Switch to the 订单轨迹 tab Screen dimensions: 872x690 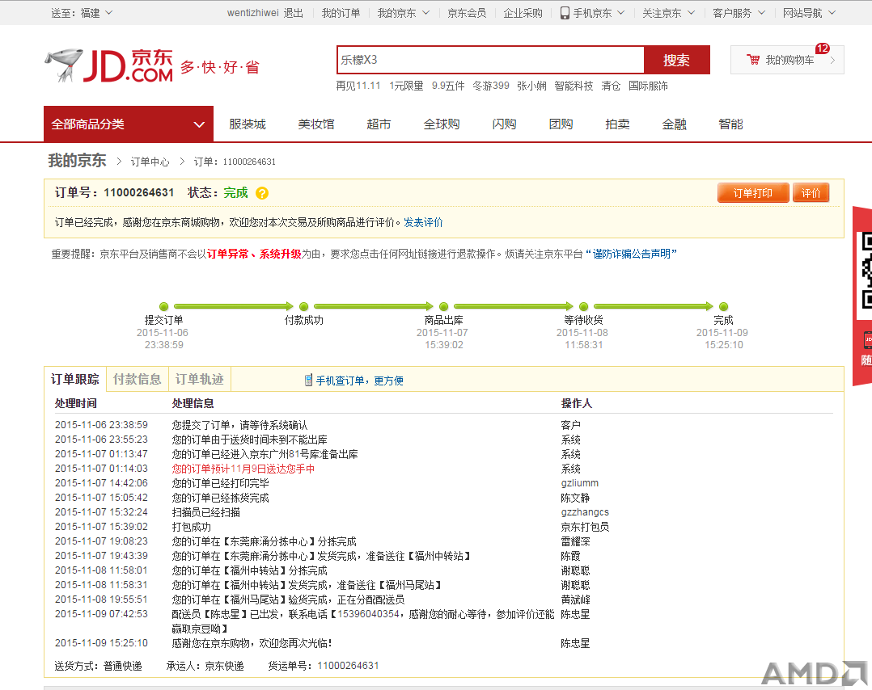(x=200, y=379)
